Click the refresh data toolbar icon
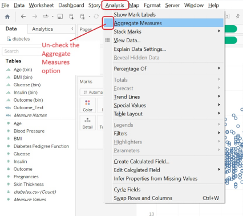This screenshot has height=216, width=243. [96, 17]
